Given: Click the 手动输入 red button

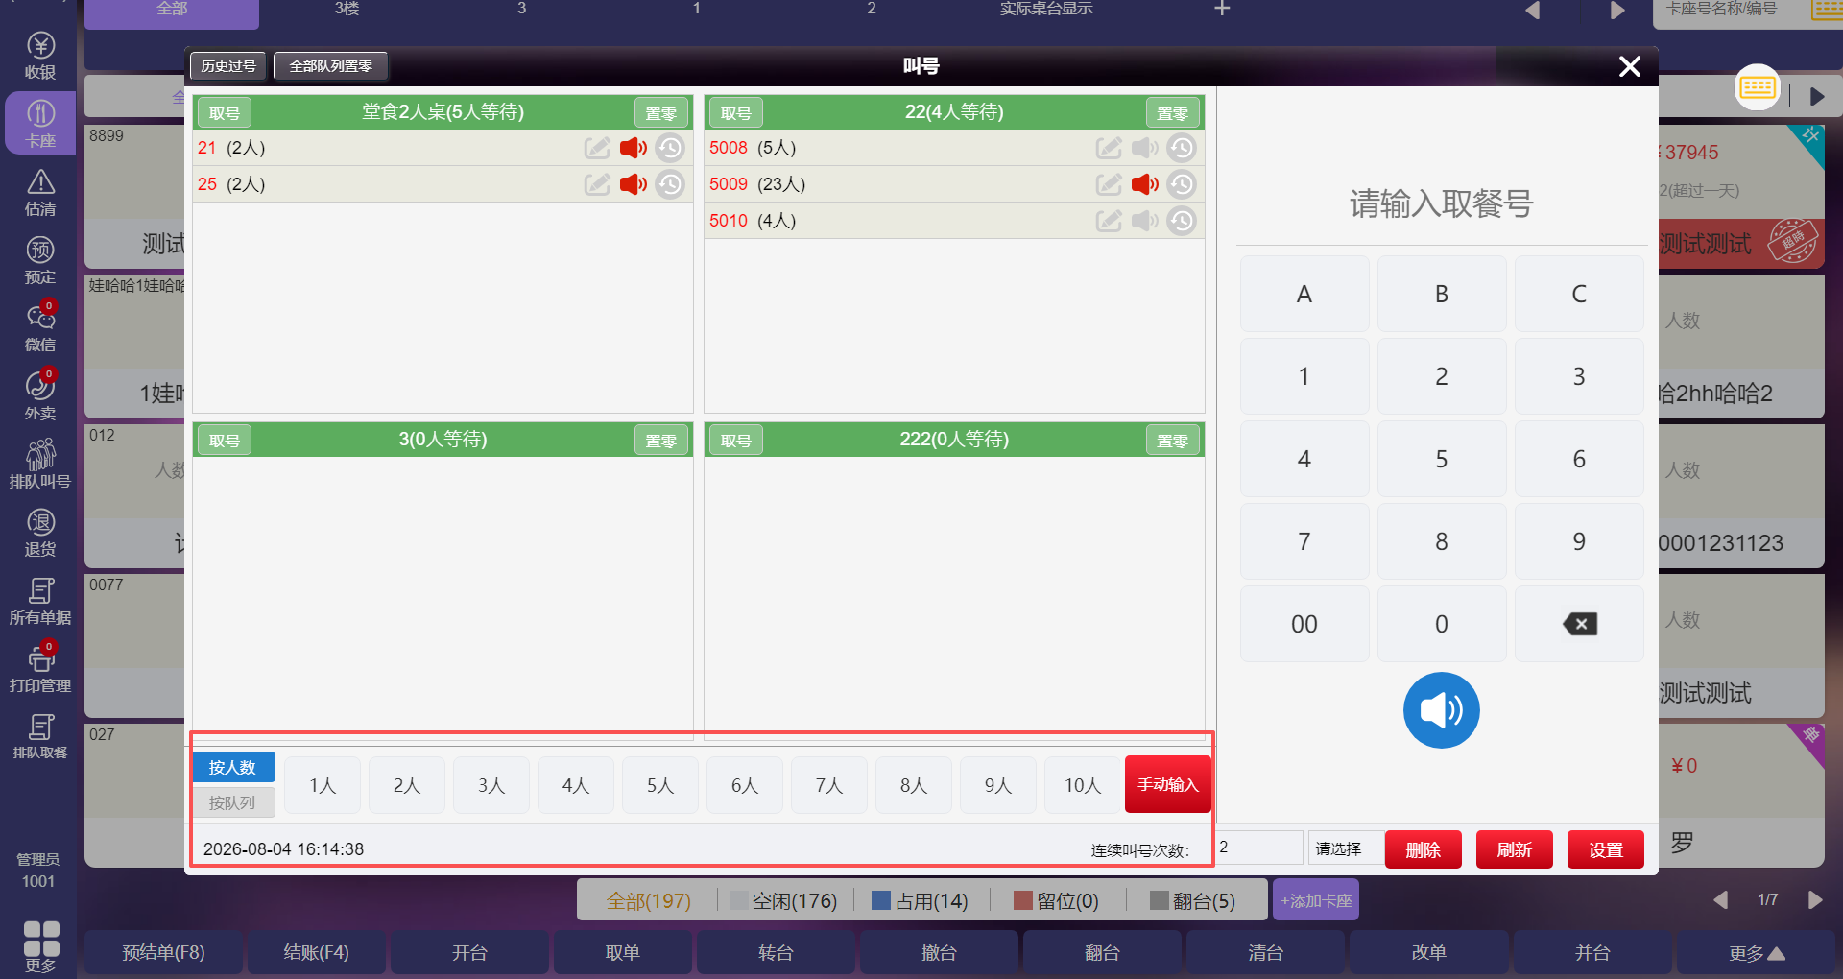Looking at the screenshot, I should (1168, 785).
